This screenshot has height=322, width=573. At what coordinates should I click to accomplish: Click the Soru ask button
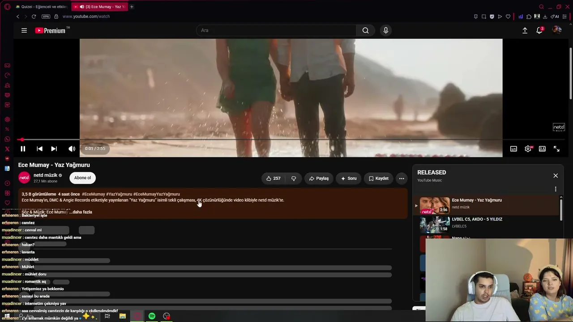pyautogui.click(x=349, y=178)
